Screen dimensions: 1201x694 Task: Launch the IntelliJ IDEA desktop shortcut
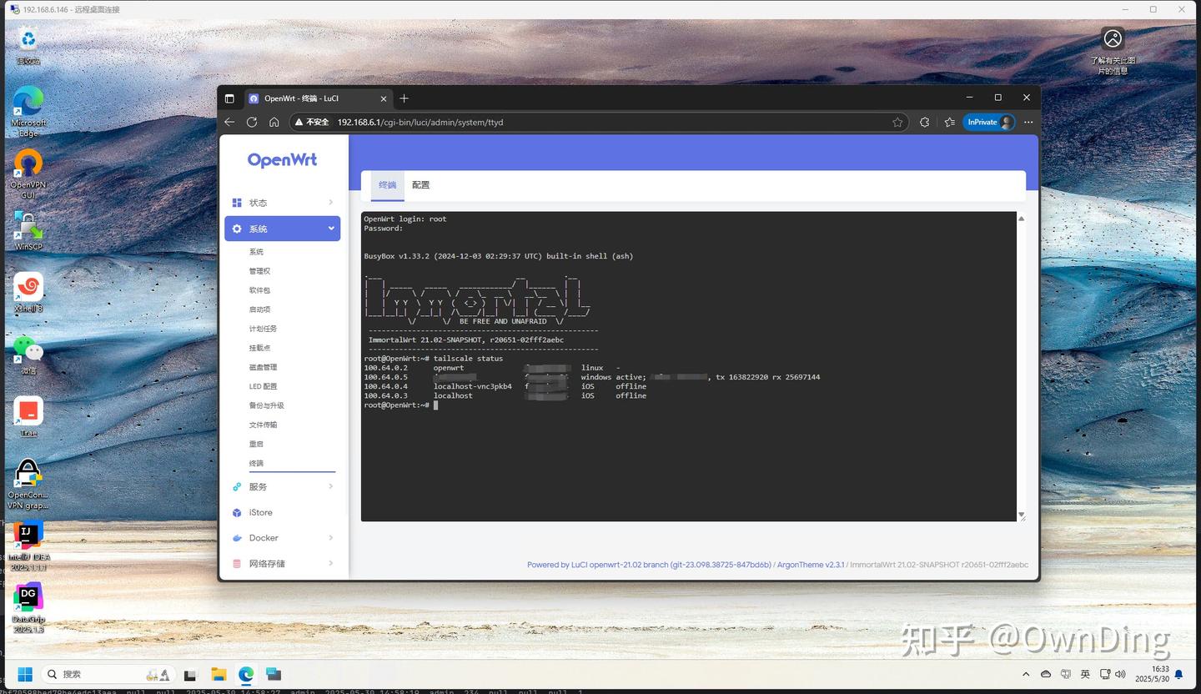pos(28,546)
